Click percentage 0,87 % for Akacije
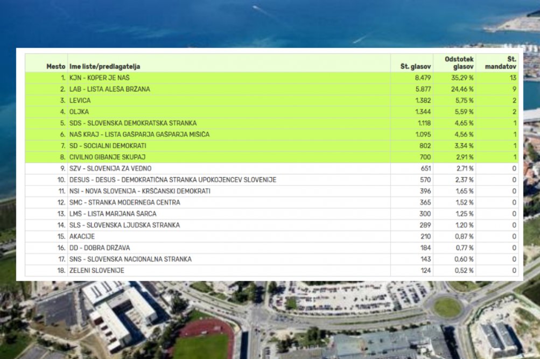This screenshot has height=359, width=540. click(464, 237)
